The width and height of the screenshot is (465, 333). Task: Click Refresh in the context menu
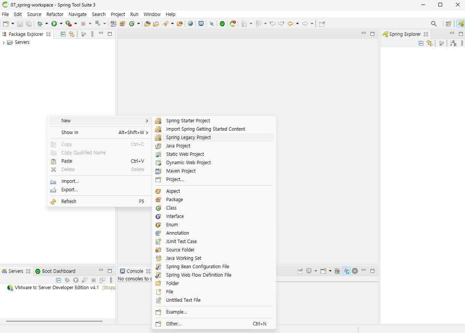point(99,202)
